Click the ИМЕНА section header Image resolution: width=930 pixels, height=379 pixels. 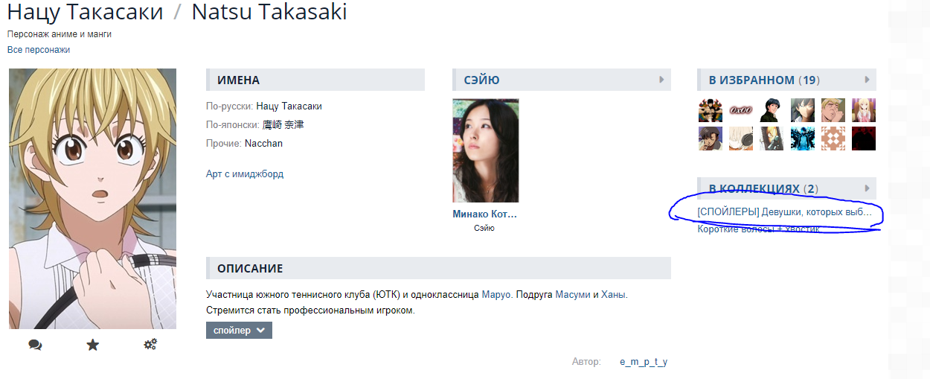[x=315, y=80]
